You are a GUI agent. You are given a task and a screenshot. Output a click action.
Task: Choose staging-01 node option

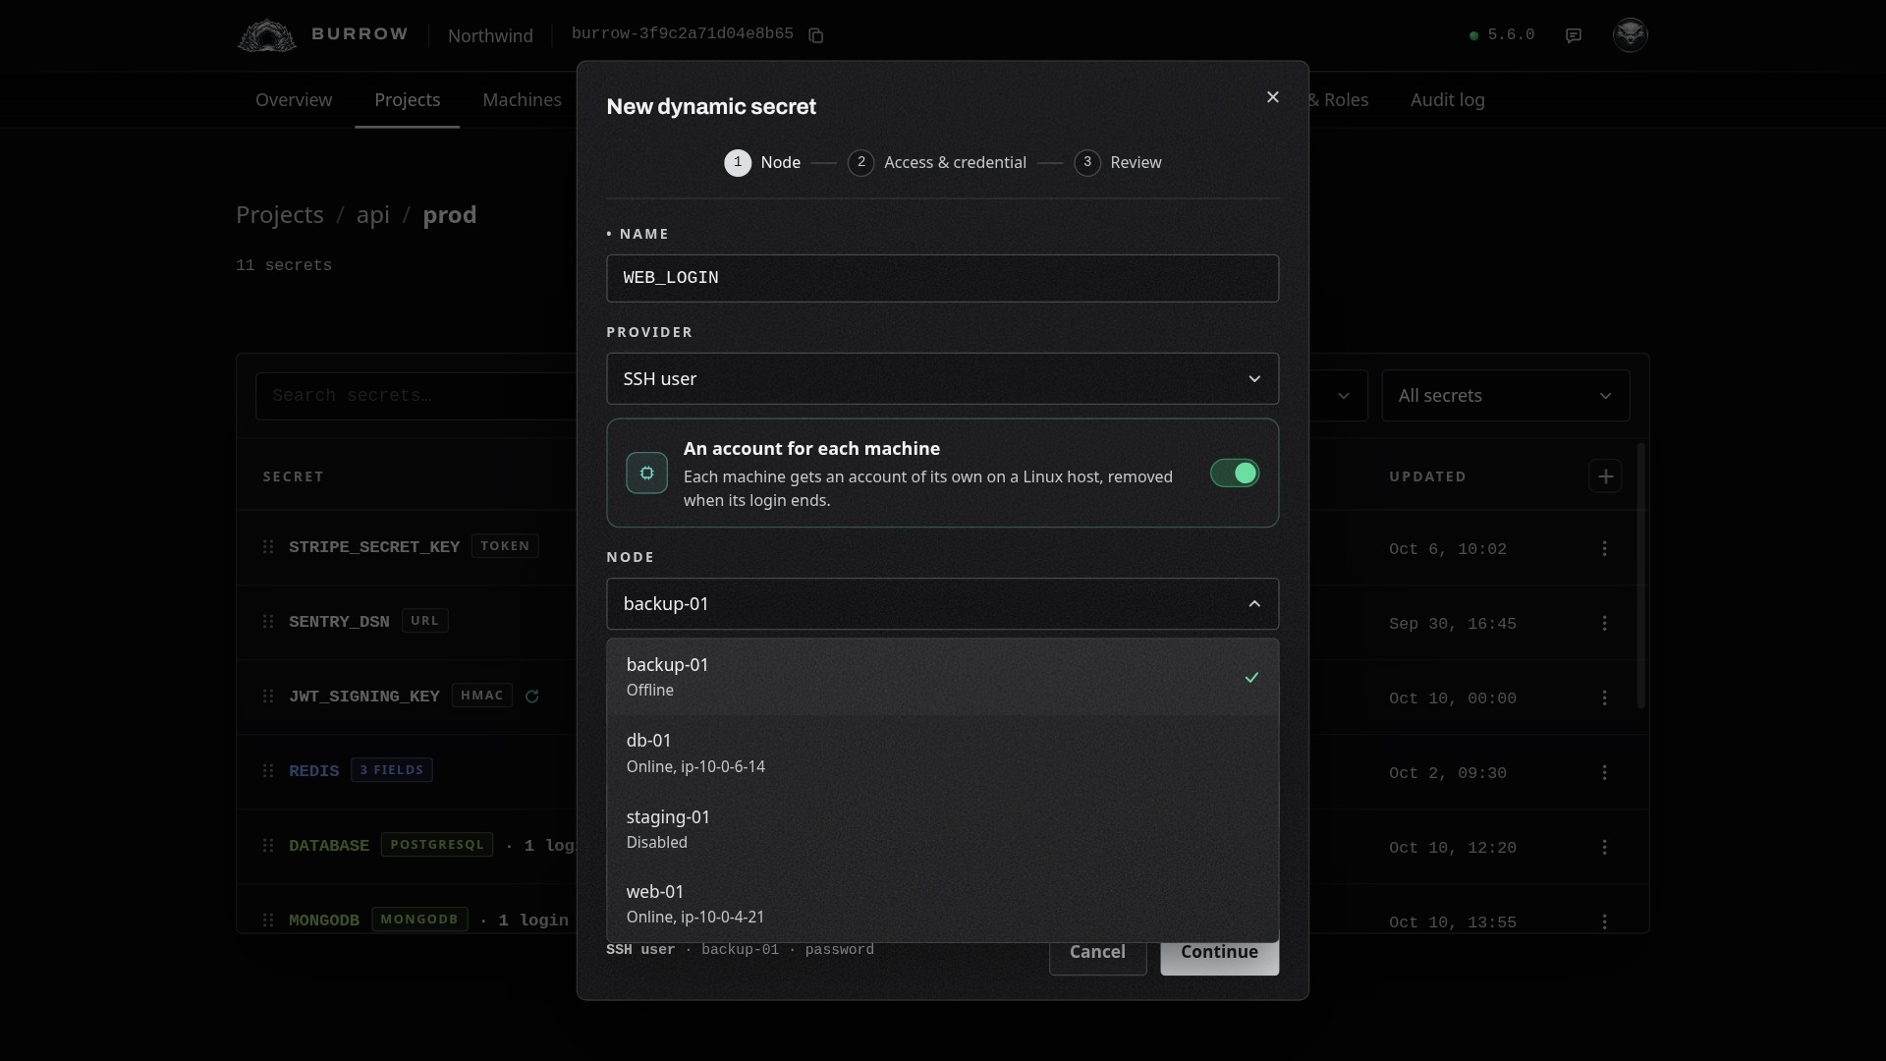943,828
